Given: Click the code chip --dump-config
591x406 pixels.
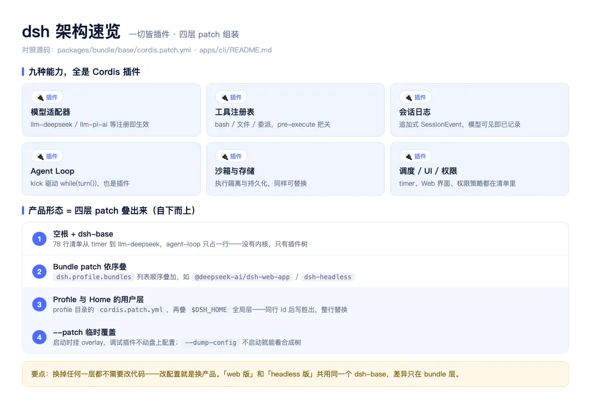Looking at the screenshot, I should point(211,343).
